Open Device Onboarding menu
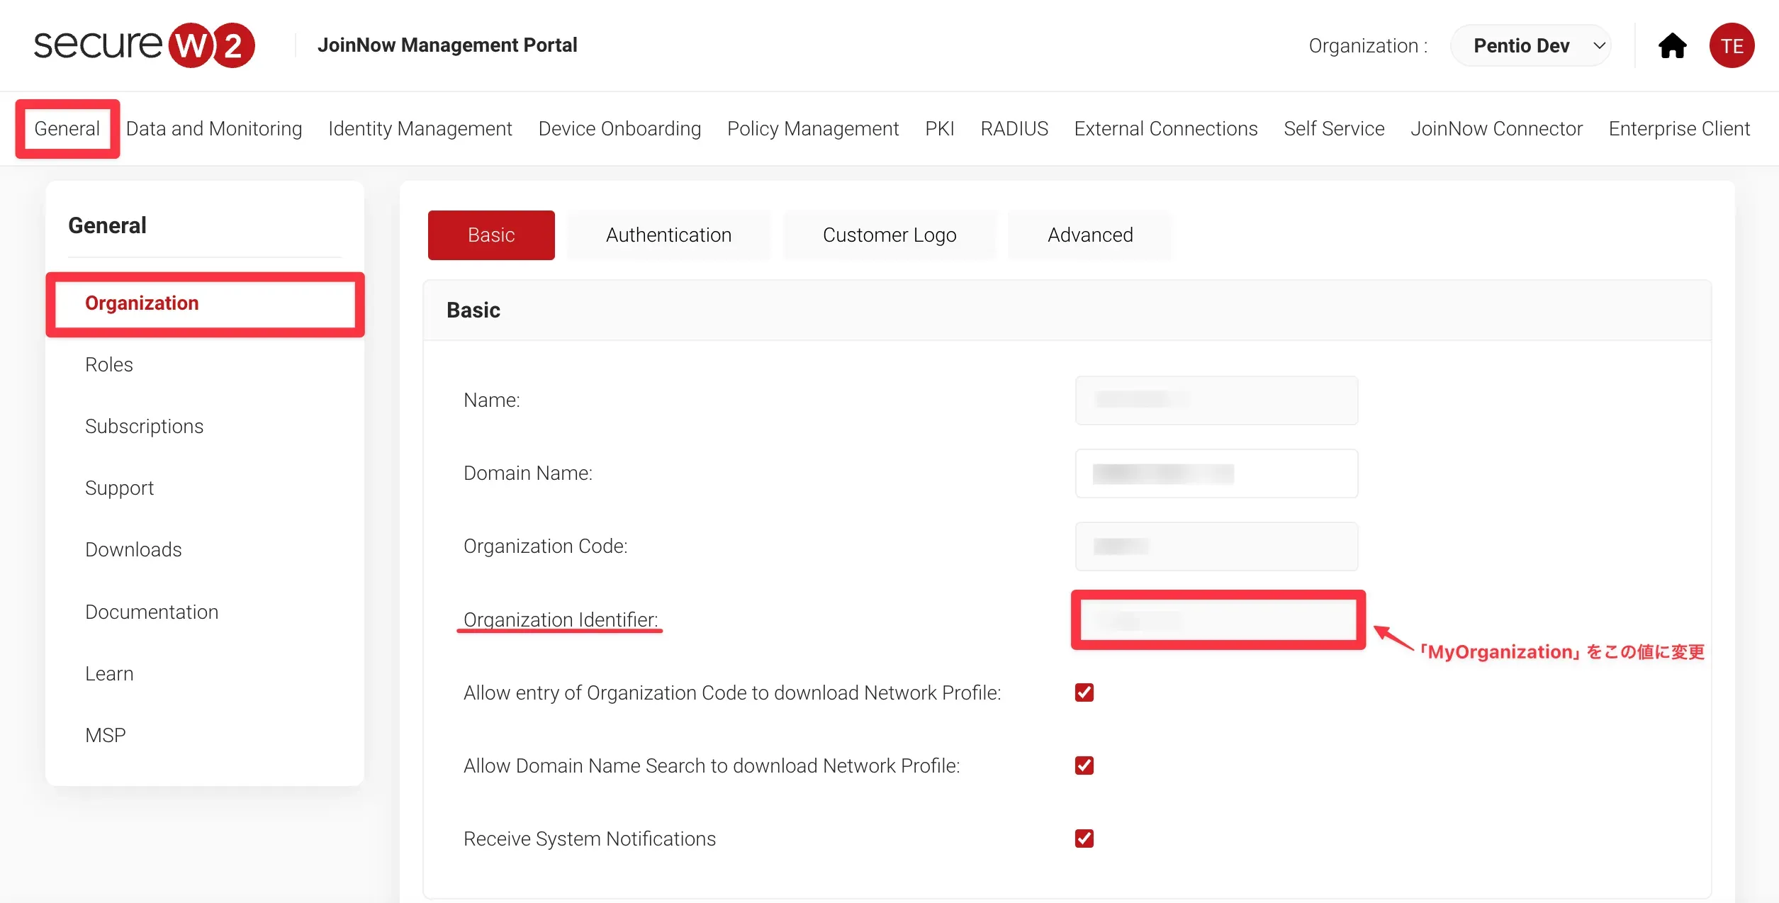 tap(619, 128)
